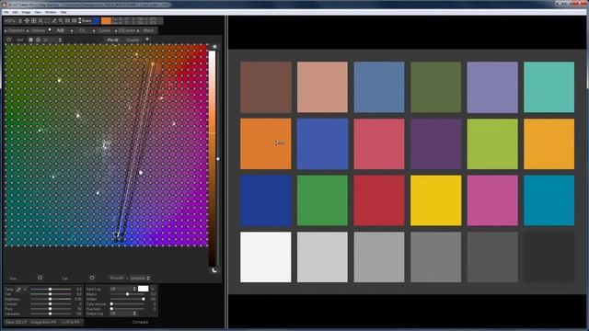The image size is (589, 331).
Task: Click the Brightness slider handle
Action: 50,299
